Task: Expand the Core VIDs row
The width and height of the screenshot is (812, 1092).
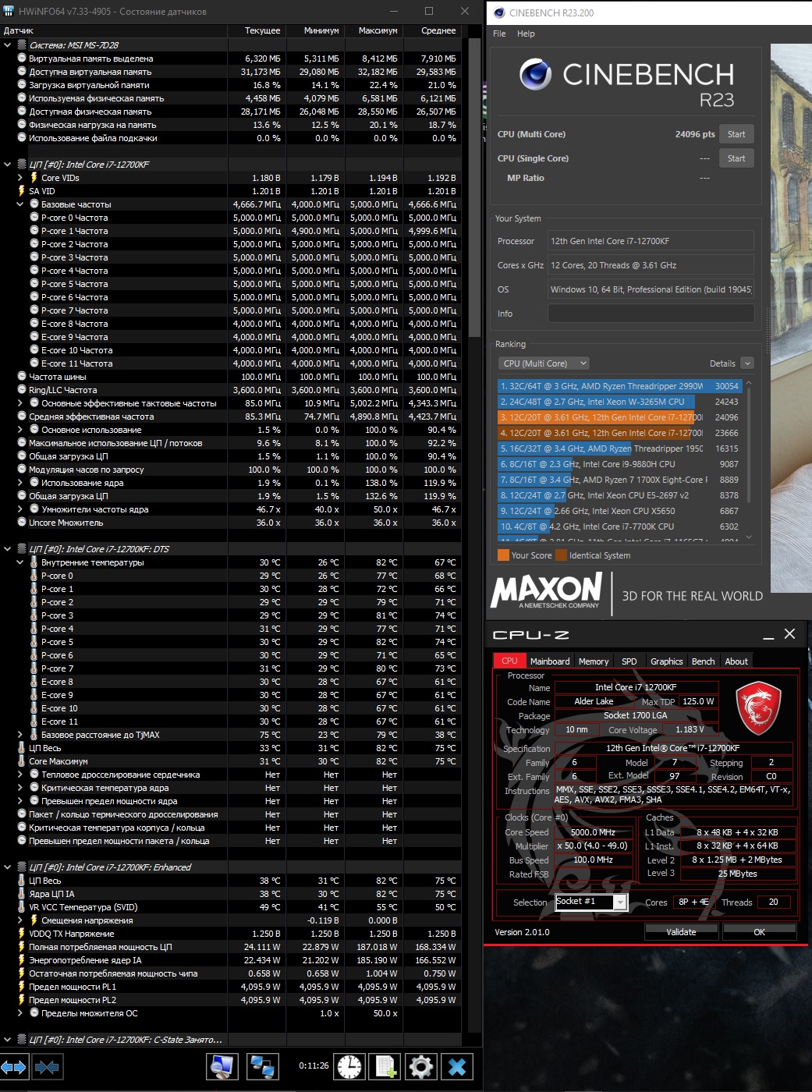Action: pyautogui.click(x=20, y=178)
